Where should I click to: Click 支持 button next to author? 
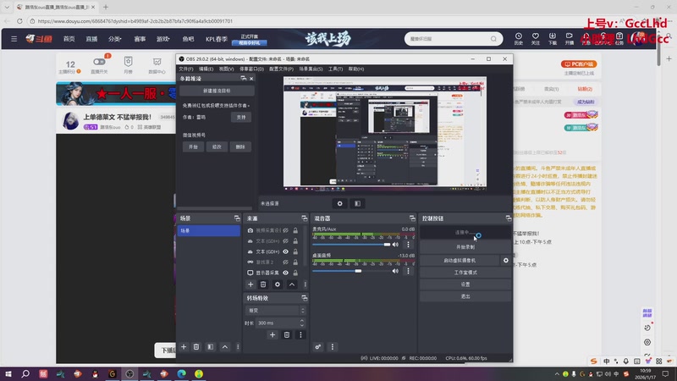(x=241, y=117)
